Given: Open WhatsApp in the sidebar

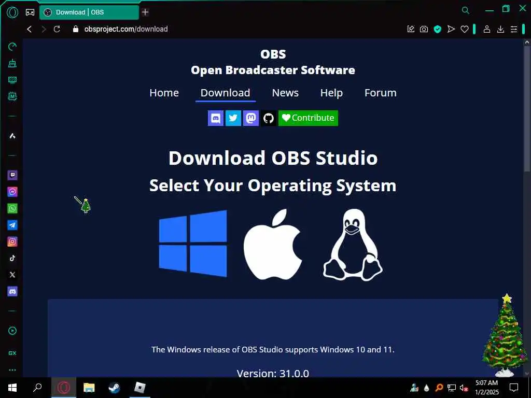Looking at the screenshot, I should [12, 208].
